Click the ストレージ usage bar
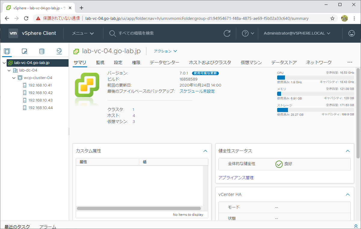The height and width of the screenshot is (229, 361). click(x=315, y=110)
